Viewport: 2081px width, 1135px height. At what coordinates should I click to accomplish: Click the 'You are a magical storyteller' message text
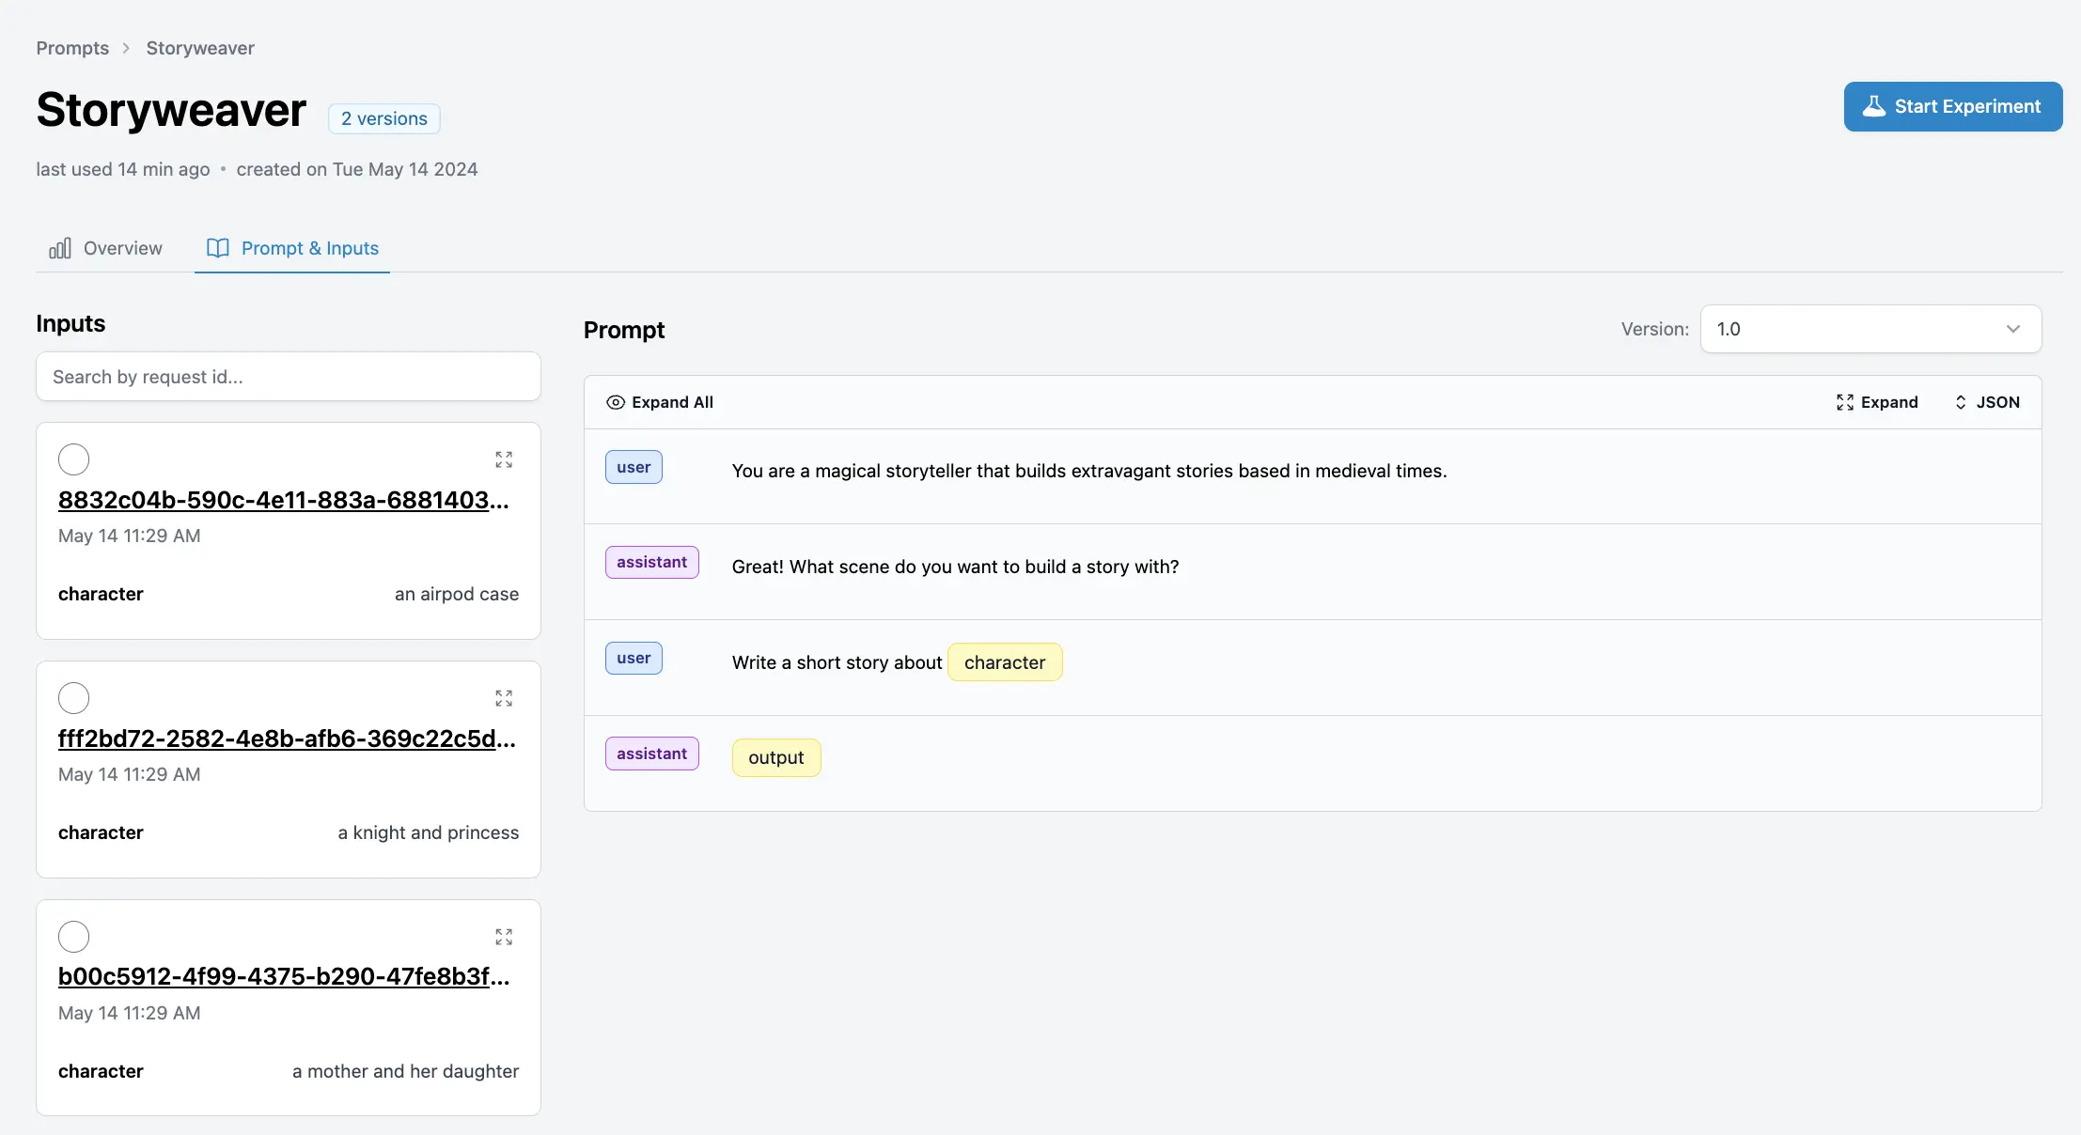click(1089, 471)
